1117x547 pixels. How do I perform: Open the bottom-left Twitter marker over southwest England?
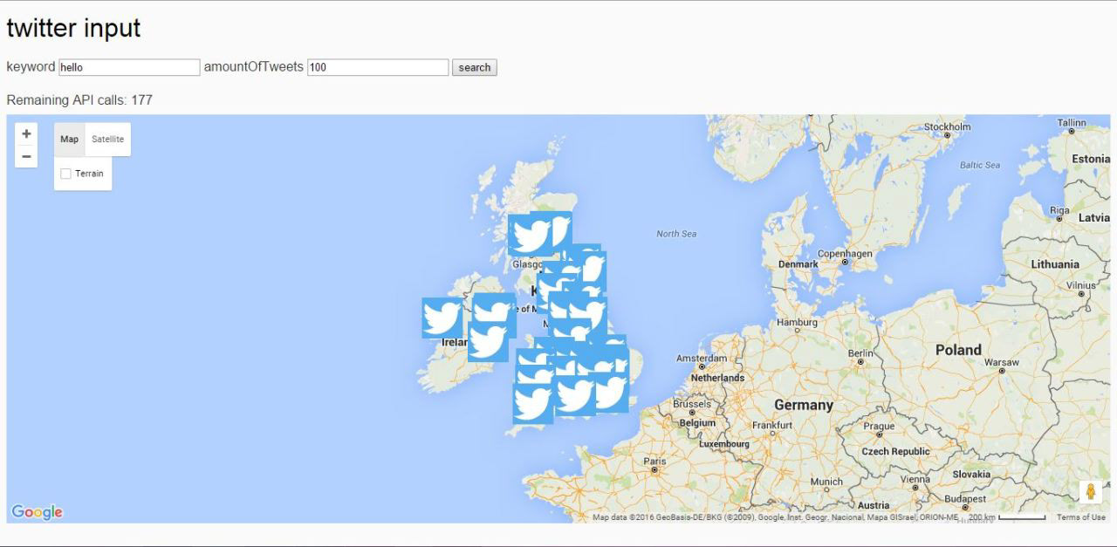click(x=532, y=404)
